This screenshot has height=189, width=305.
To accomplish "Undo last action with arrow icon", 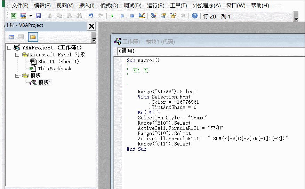I will click(x=91, y=16).
